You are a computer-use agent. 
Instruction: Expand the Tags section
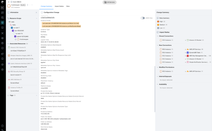coord(36,95)
